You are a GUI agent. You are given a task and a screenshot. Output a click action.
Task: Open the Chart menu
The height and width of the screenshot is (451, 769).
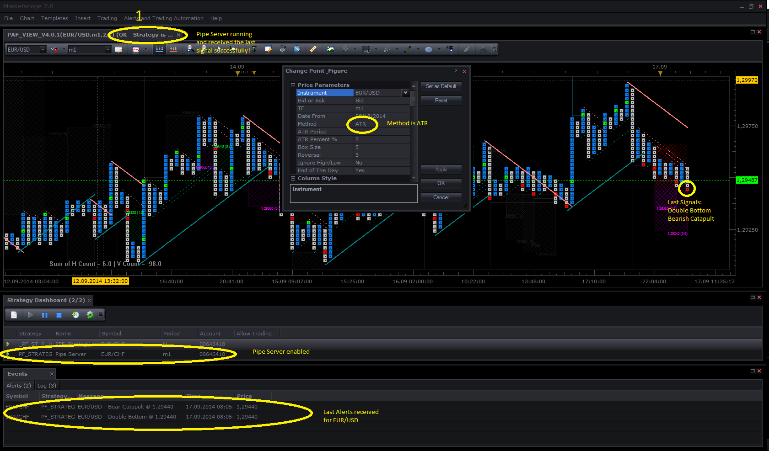point(27,18)
